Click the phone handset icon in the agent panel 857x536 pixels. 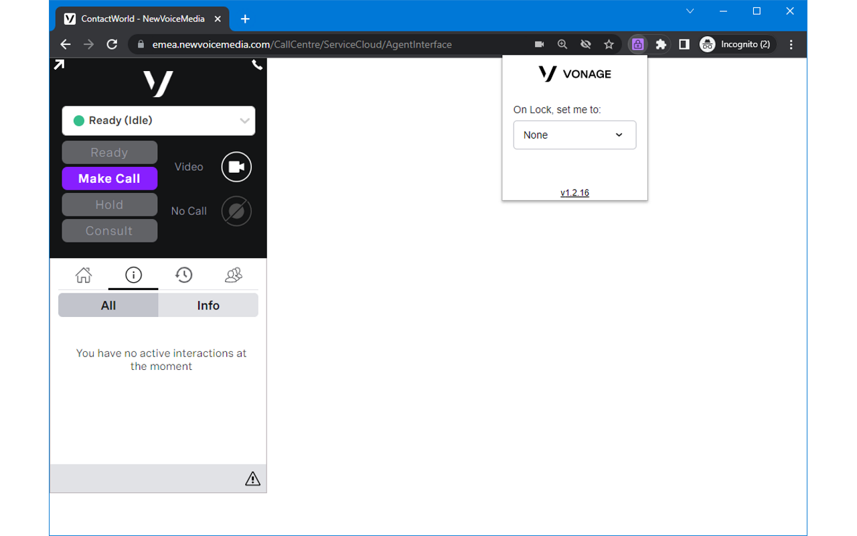point(257,65)
